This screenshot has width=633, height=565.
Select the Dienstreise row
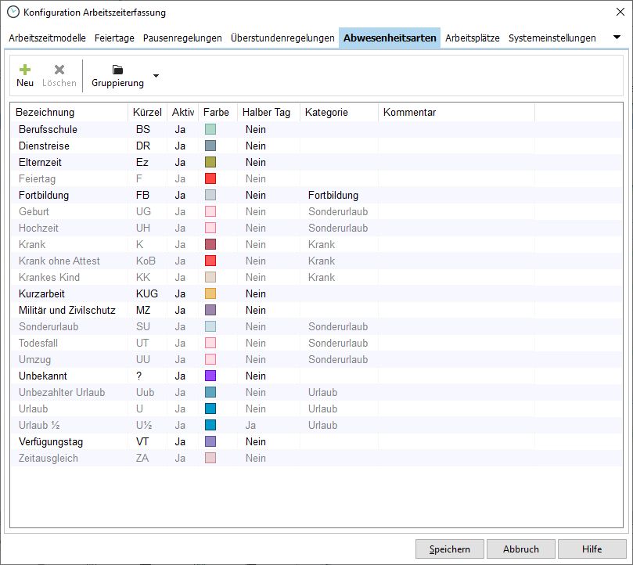[x=44, y=146]
